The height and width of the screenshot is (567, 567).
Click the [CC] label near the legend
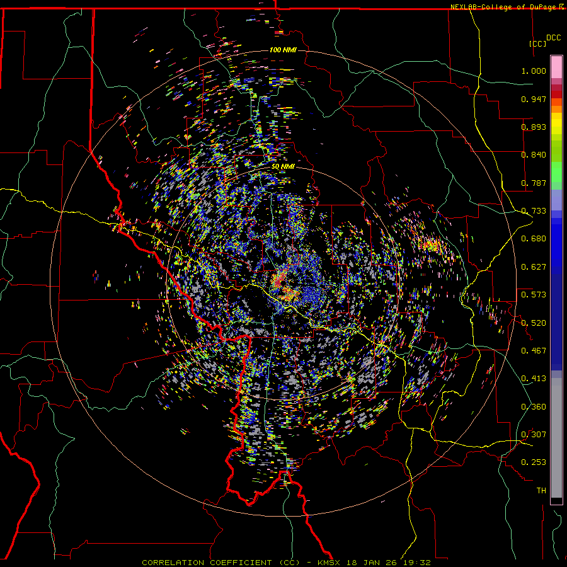[538, 43]
